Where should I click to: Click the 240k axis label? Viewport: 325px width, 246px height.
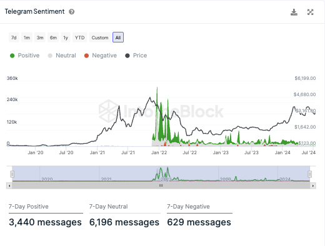pos(12,99)
